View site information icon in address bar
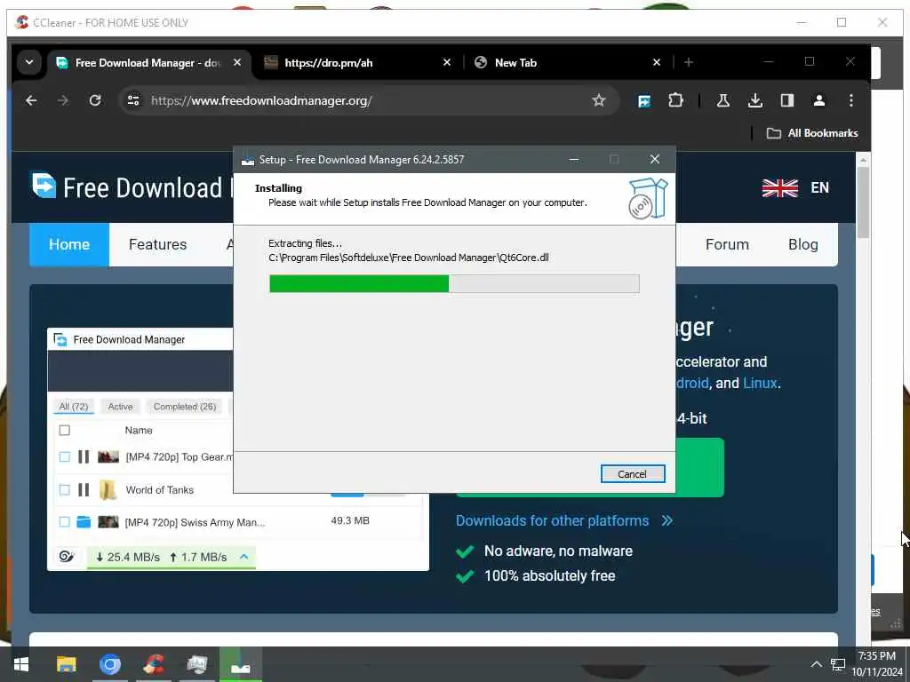Screen dimensions: 910x682 click(133, 100)
